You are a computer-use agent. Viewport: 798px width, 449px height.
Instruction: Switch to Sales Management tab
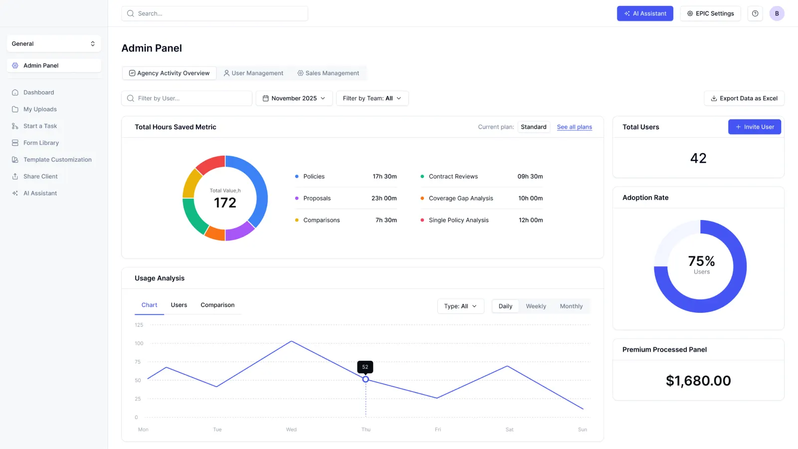click(328, 73)
